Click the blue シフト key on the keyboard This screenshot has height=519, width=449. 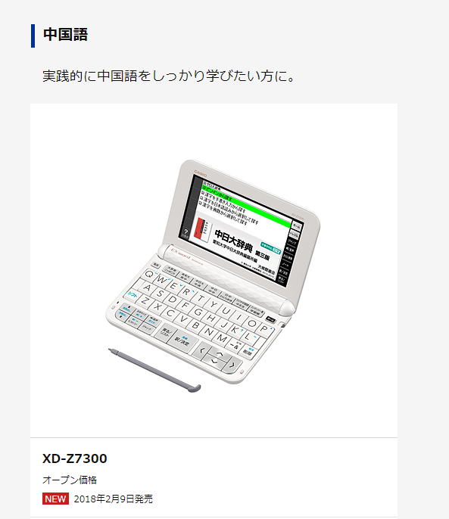(133, 295)
